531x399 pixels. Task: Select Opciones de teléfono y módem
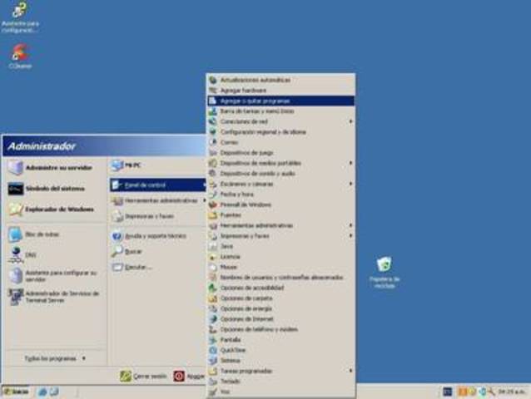click(x=280, y=329)
